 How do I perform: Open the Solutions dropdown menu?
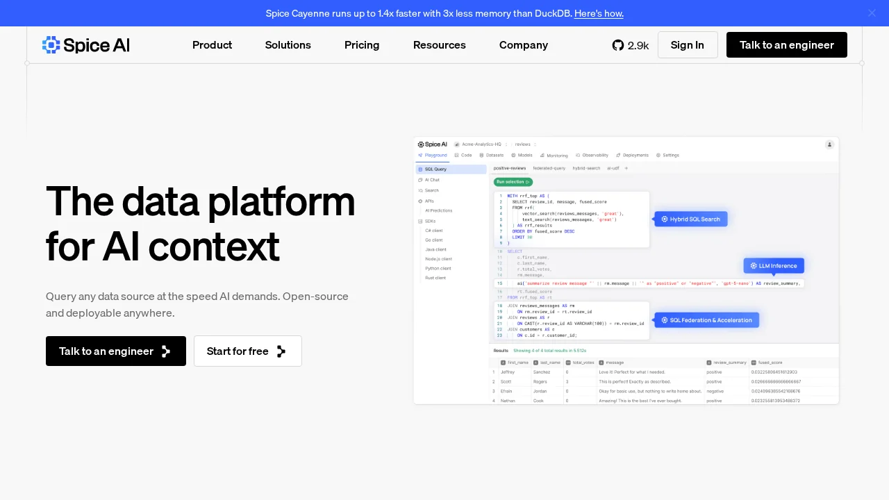[288, 45]
